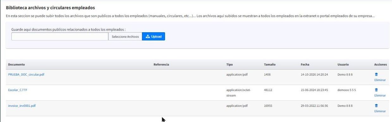392x122 pixels.
Task: Click the Documento column header
Action: click(x=16, y=64)
